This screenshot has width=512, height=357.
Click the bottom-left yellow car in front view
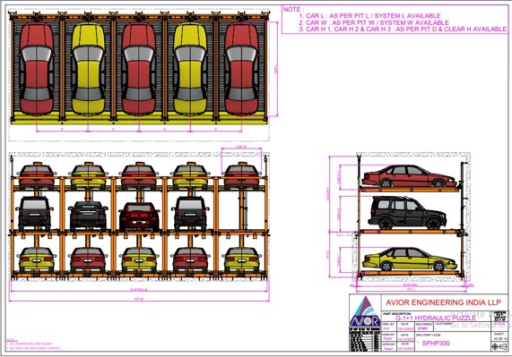click(37, 259)
